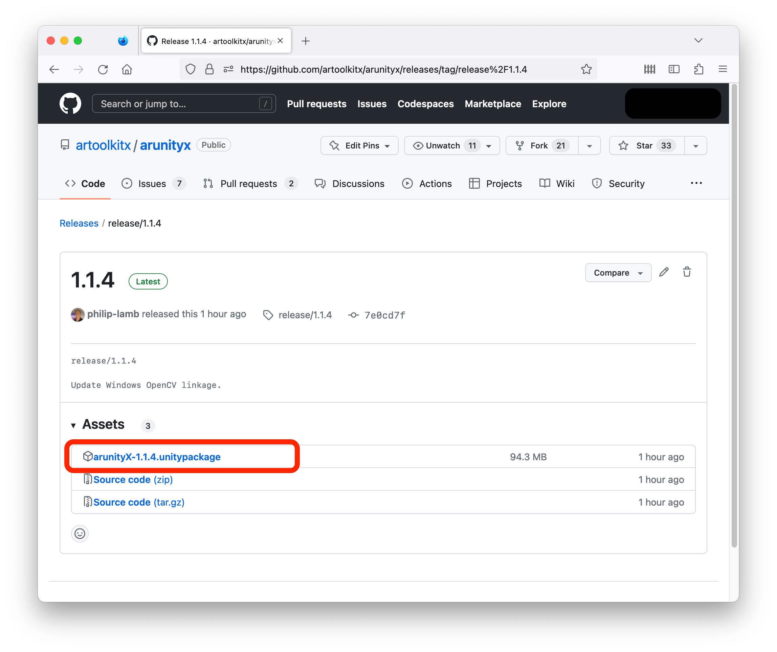This screenshot has width=777, height=652.
Task: Open Codespaces in the header
Action: [x=425, y=103]
